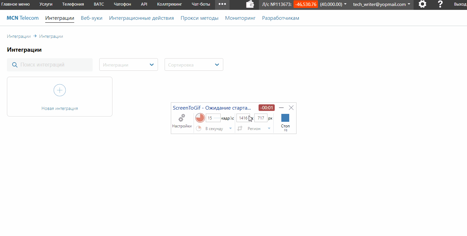The width and height of the screenshot is (467, 236).
Task: Click the plus icon for new integration
Action: pos(60,90)
